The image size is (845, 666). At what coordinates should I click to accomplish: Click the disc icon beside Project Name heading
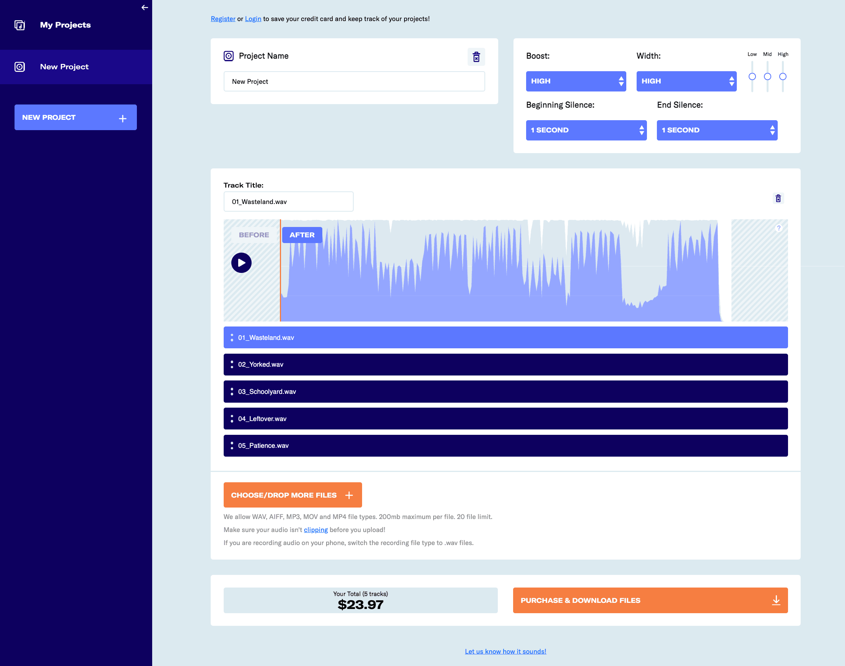tap(229, 56)
